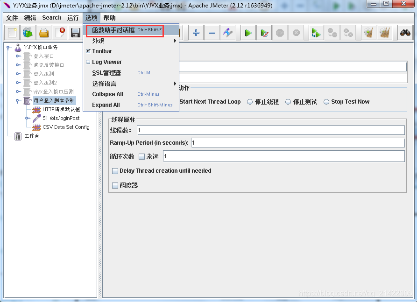Screen dimensions: 417x302
Task: Close the 选项 menu via its title
Action: pos(91,18)
